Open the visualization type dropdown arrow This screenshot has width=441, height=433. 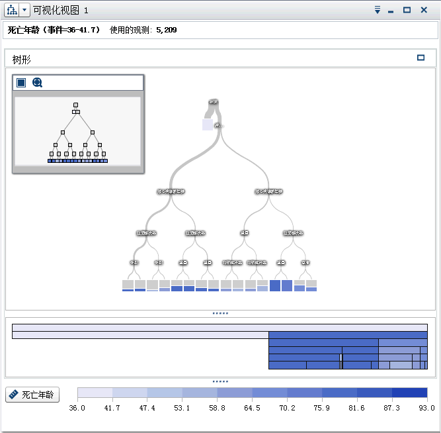[x=24, y=11]
